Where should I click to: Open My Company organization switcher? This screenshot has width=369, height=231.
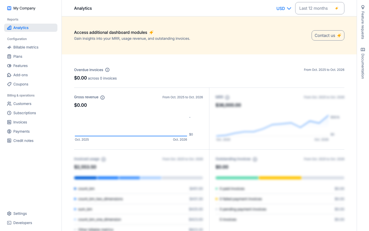click(x=22, y=8)
